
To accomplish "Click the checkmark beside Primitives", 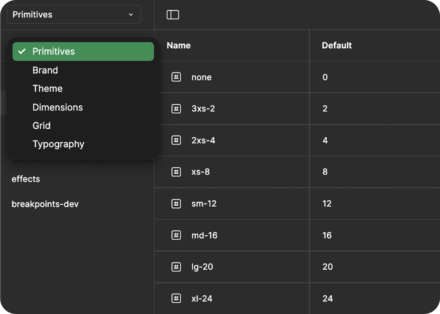I will tap(22, 51).
